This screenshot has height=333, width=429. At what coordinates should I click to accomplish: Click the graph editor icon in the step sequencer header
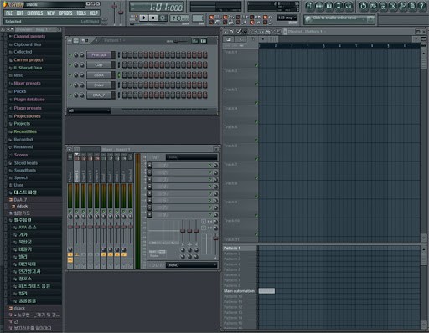tap(194, 41)
